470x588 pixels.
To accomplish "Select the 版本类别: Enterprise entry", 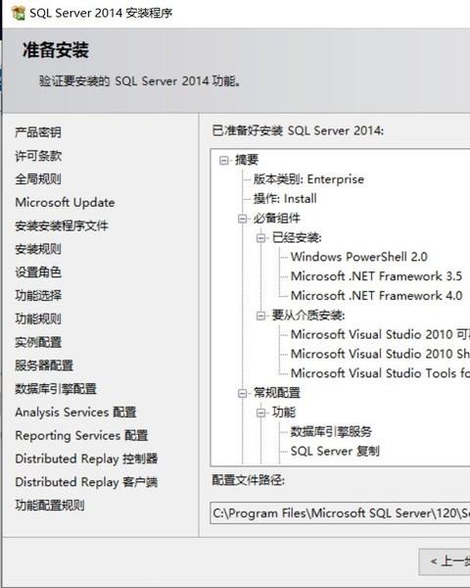I will (x=308, y=179).
